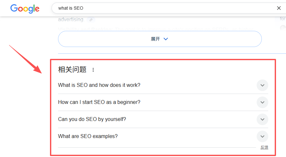
Task: Focus the search field containing "what is SEO"
Action: click(161, 8)
